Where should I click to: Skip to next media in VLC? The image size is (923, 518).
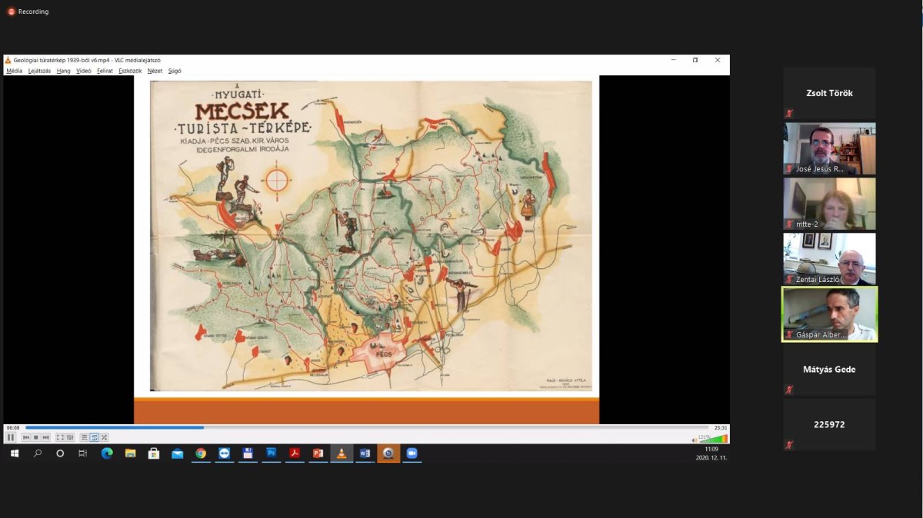[46, 437]
